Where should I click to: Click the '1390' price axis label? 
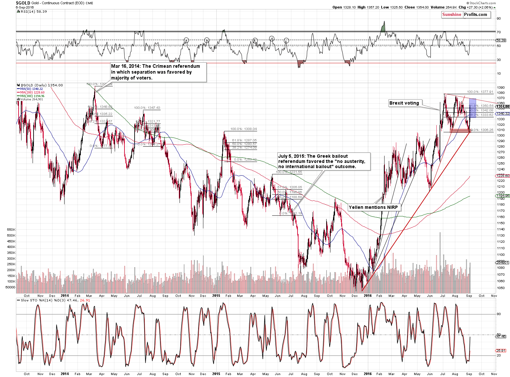501,87
